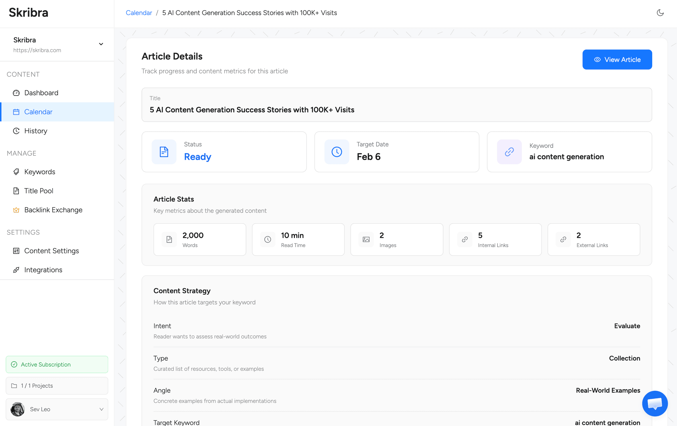Select the Calendar menu item
This screenshot has height=426, width=677.
38,112
